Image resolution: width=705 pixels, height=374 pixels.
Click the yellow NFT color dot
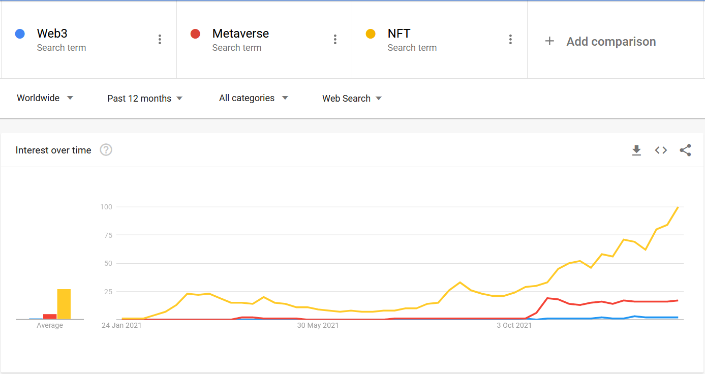tap(371, 34)
